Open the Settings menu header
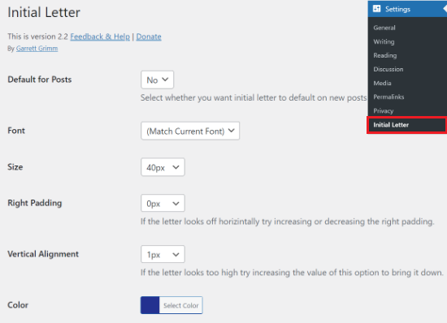Screen dimensions: 447x323 (x=407, y=9)
